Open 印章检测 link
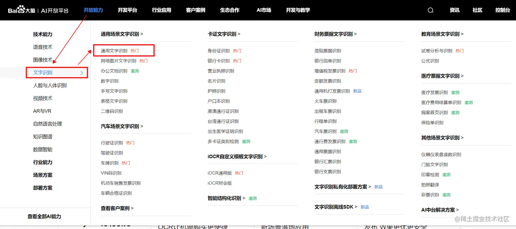Screen dimensions: 516x229 430,174
